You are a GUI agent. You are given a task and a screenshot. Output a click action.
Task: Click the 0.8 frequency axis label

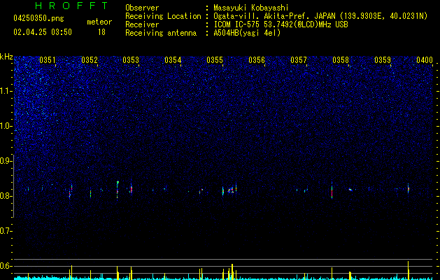[x=6, y=196]
